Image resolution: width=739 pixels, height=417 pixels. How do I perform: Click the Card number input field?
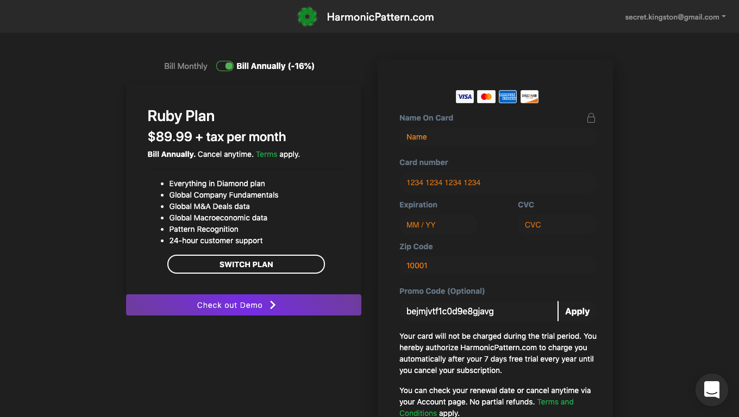click(x=497, y=182)
